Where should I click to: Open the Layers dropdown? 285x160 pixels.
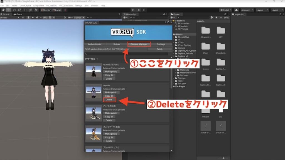262,10
